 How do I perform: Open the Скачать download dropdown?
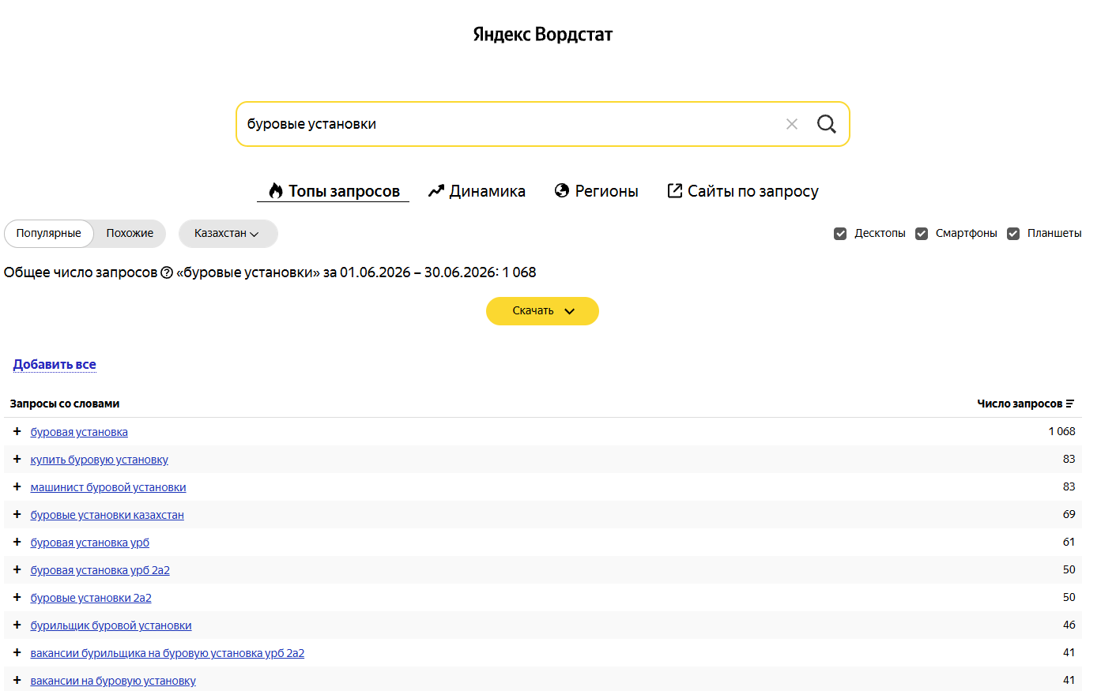coord(542,311)
